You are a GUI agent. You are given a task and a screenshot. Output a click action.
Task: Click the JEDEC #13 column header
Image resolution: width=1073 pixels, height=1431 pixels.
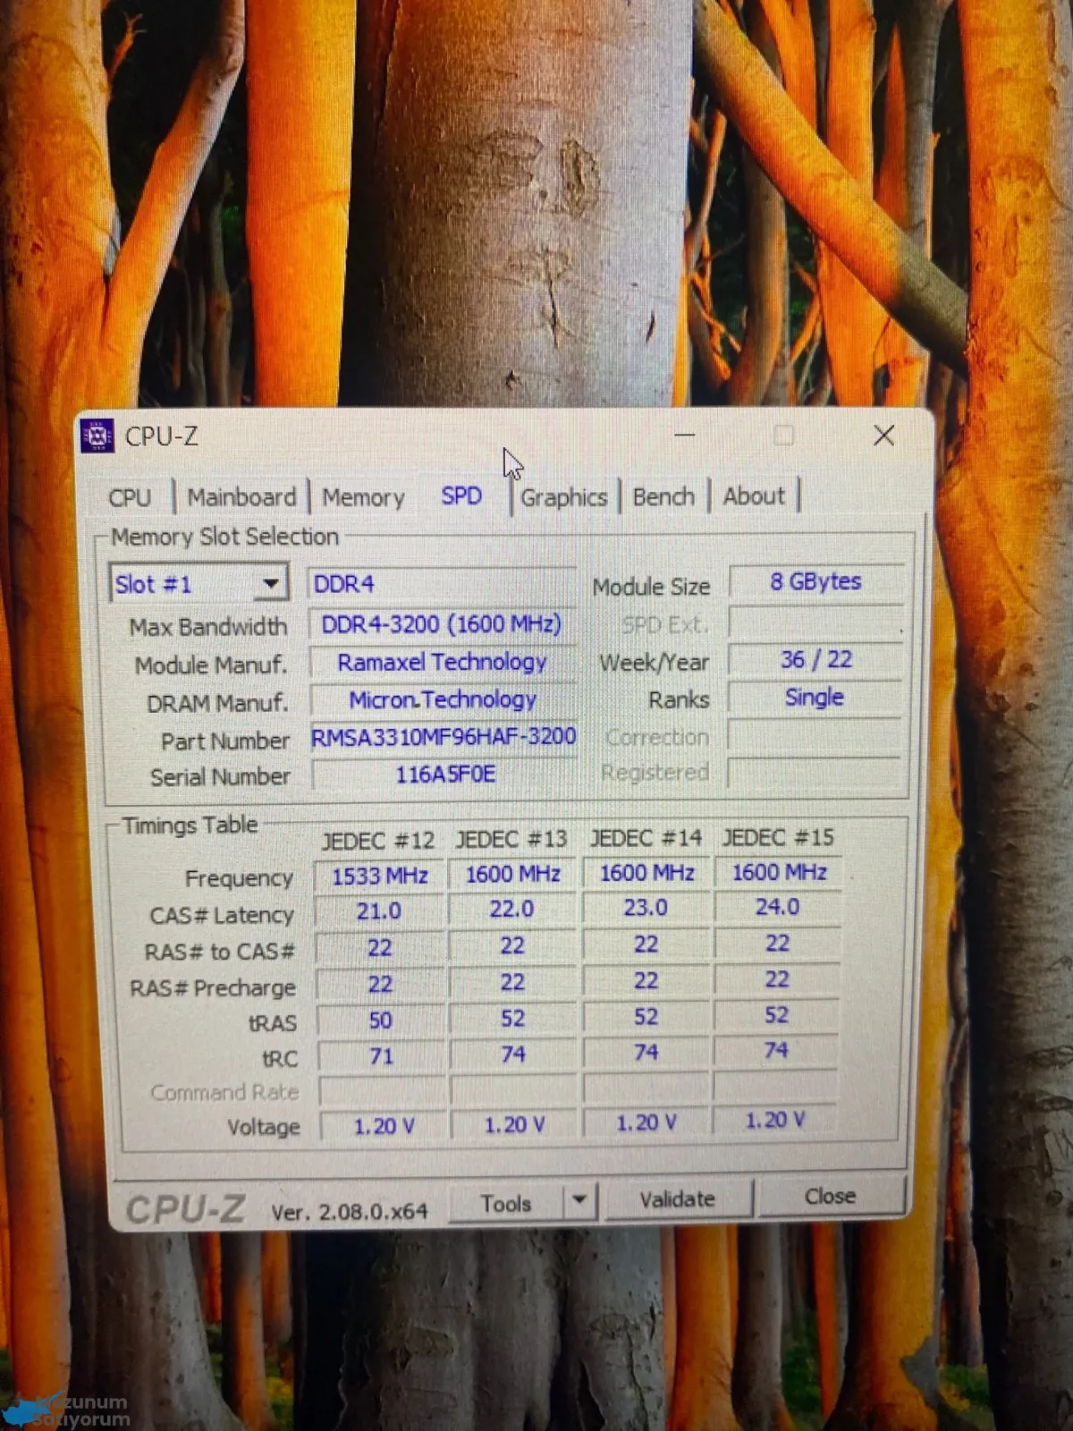click(x=511, y=839)
